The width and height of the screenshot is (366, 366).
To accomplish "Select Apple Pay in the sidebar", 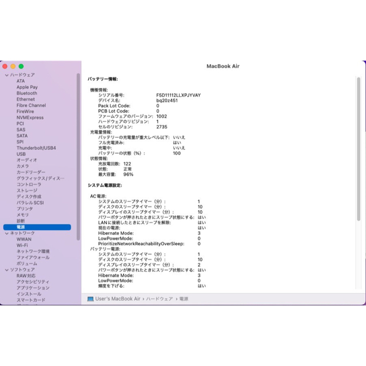I will [27, 87].
